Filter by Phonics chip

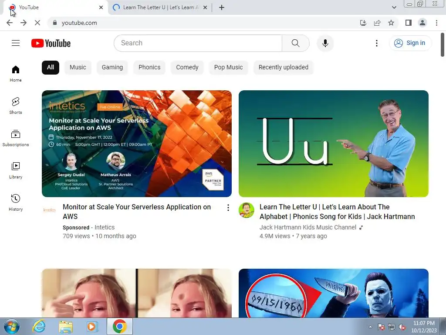pyautogui.click(x=149, y=68)
